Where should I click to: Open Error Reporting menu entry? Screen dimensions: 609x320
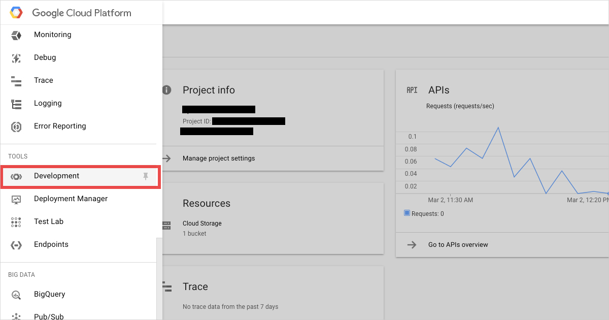click(x=60, y=126)
